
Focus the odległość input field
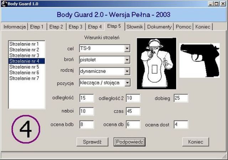[87, 98]
